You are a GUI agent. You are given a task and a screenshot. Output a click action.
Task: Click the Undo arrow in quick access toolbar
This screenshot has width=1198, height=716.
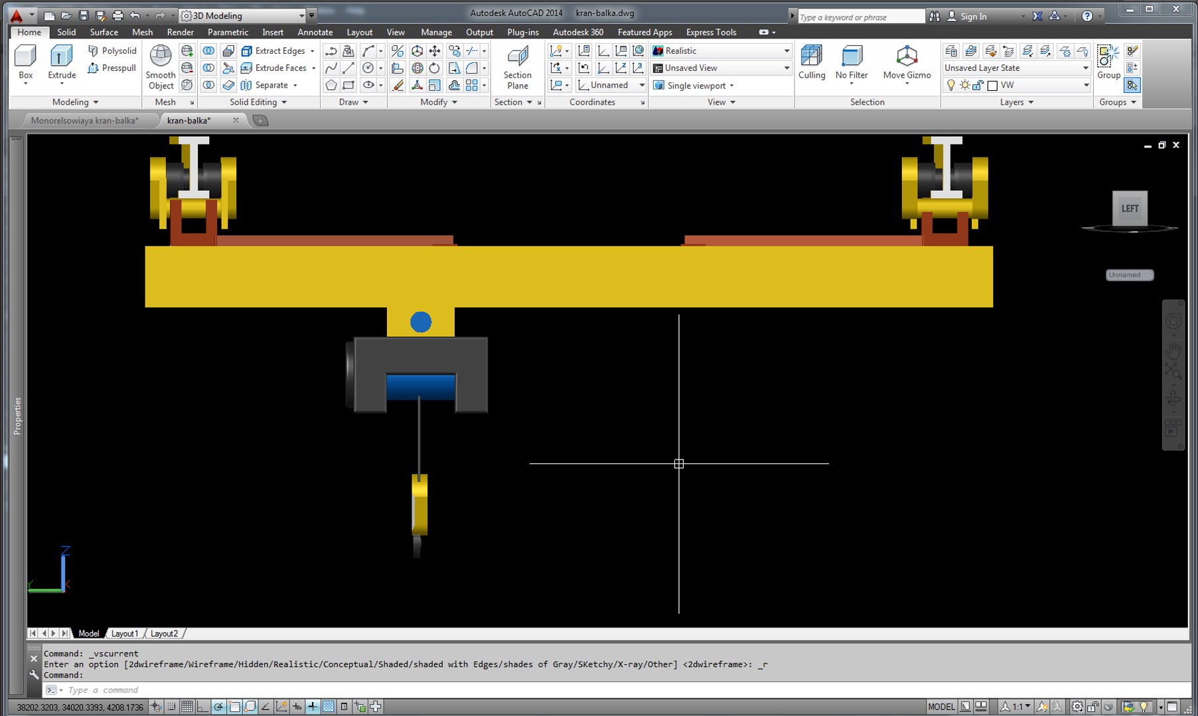click(135, 15)
